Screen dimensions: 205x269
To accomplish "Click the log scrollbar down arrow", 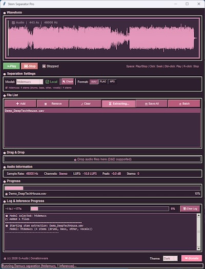I will [x=198, y=249].
